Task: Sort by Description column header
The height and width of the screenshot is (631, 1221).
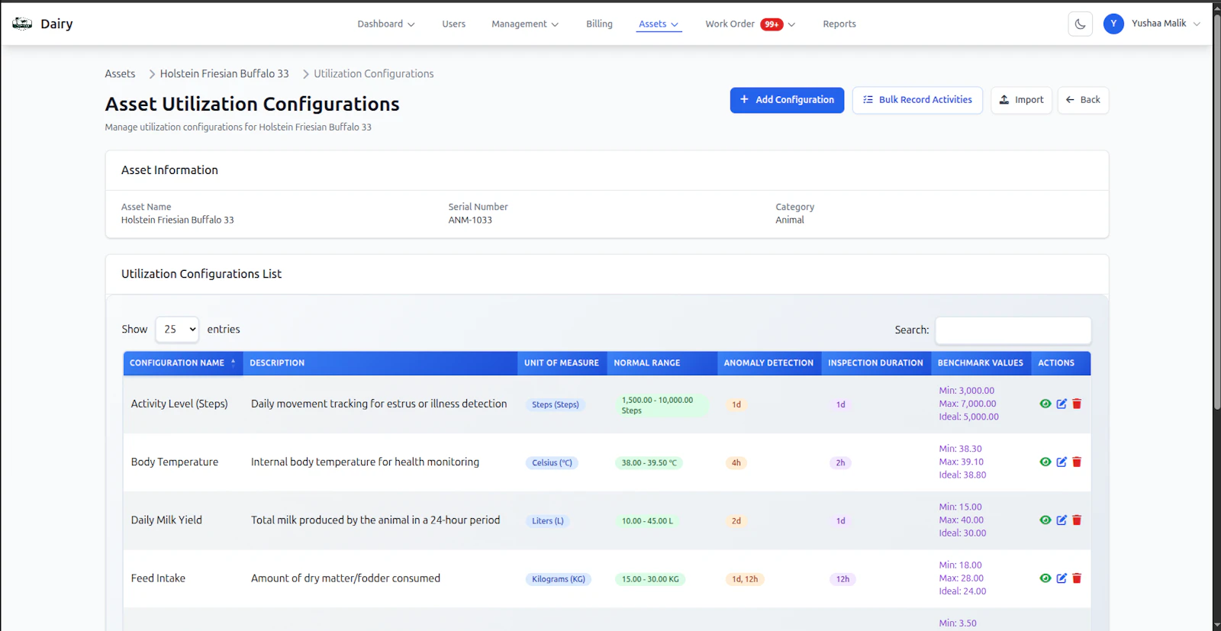Action: click(380, 363)
